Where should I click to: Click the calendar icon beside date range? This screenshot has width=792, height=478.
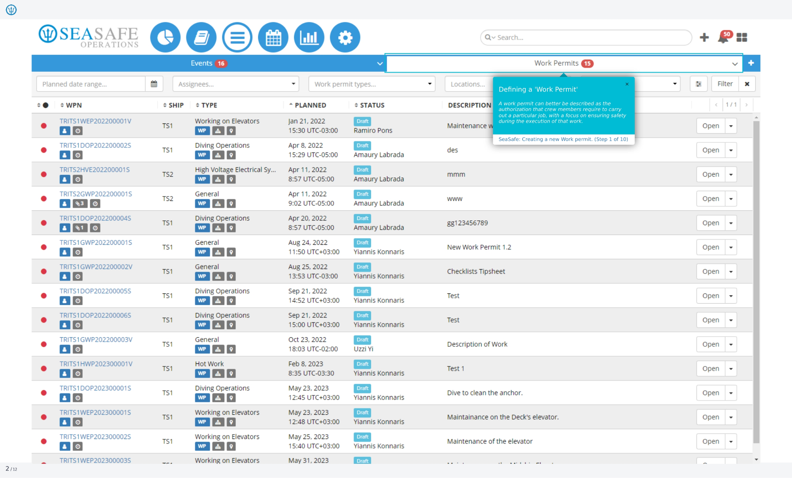pyautogui.click(x=154, y=84)
